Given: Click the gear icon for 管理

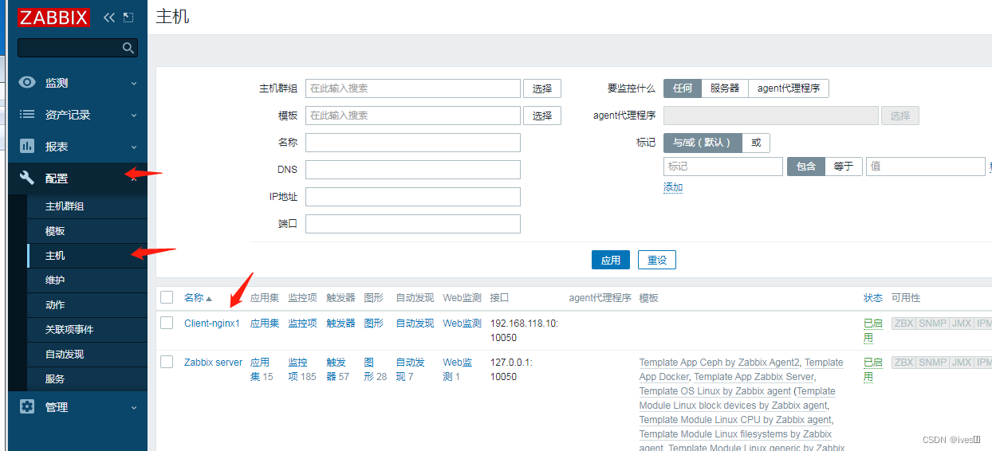Looking at the screenshot, I should [27, 406].
